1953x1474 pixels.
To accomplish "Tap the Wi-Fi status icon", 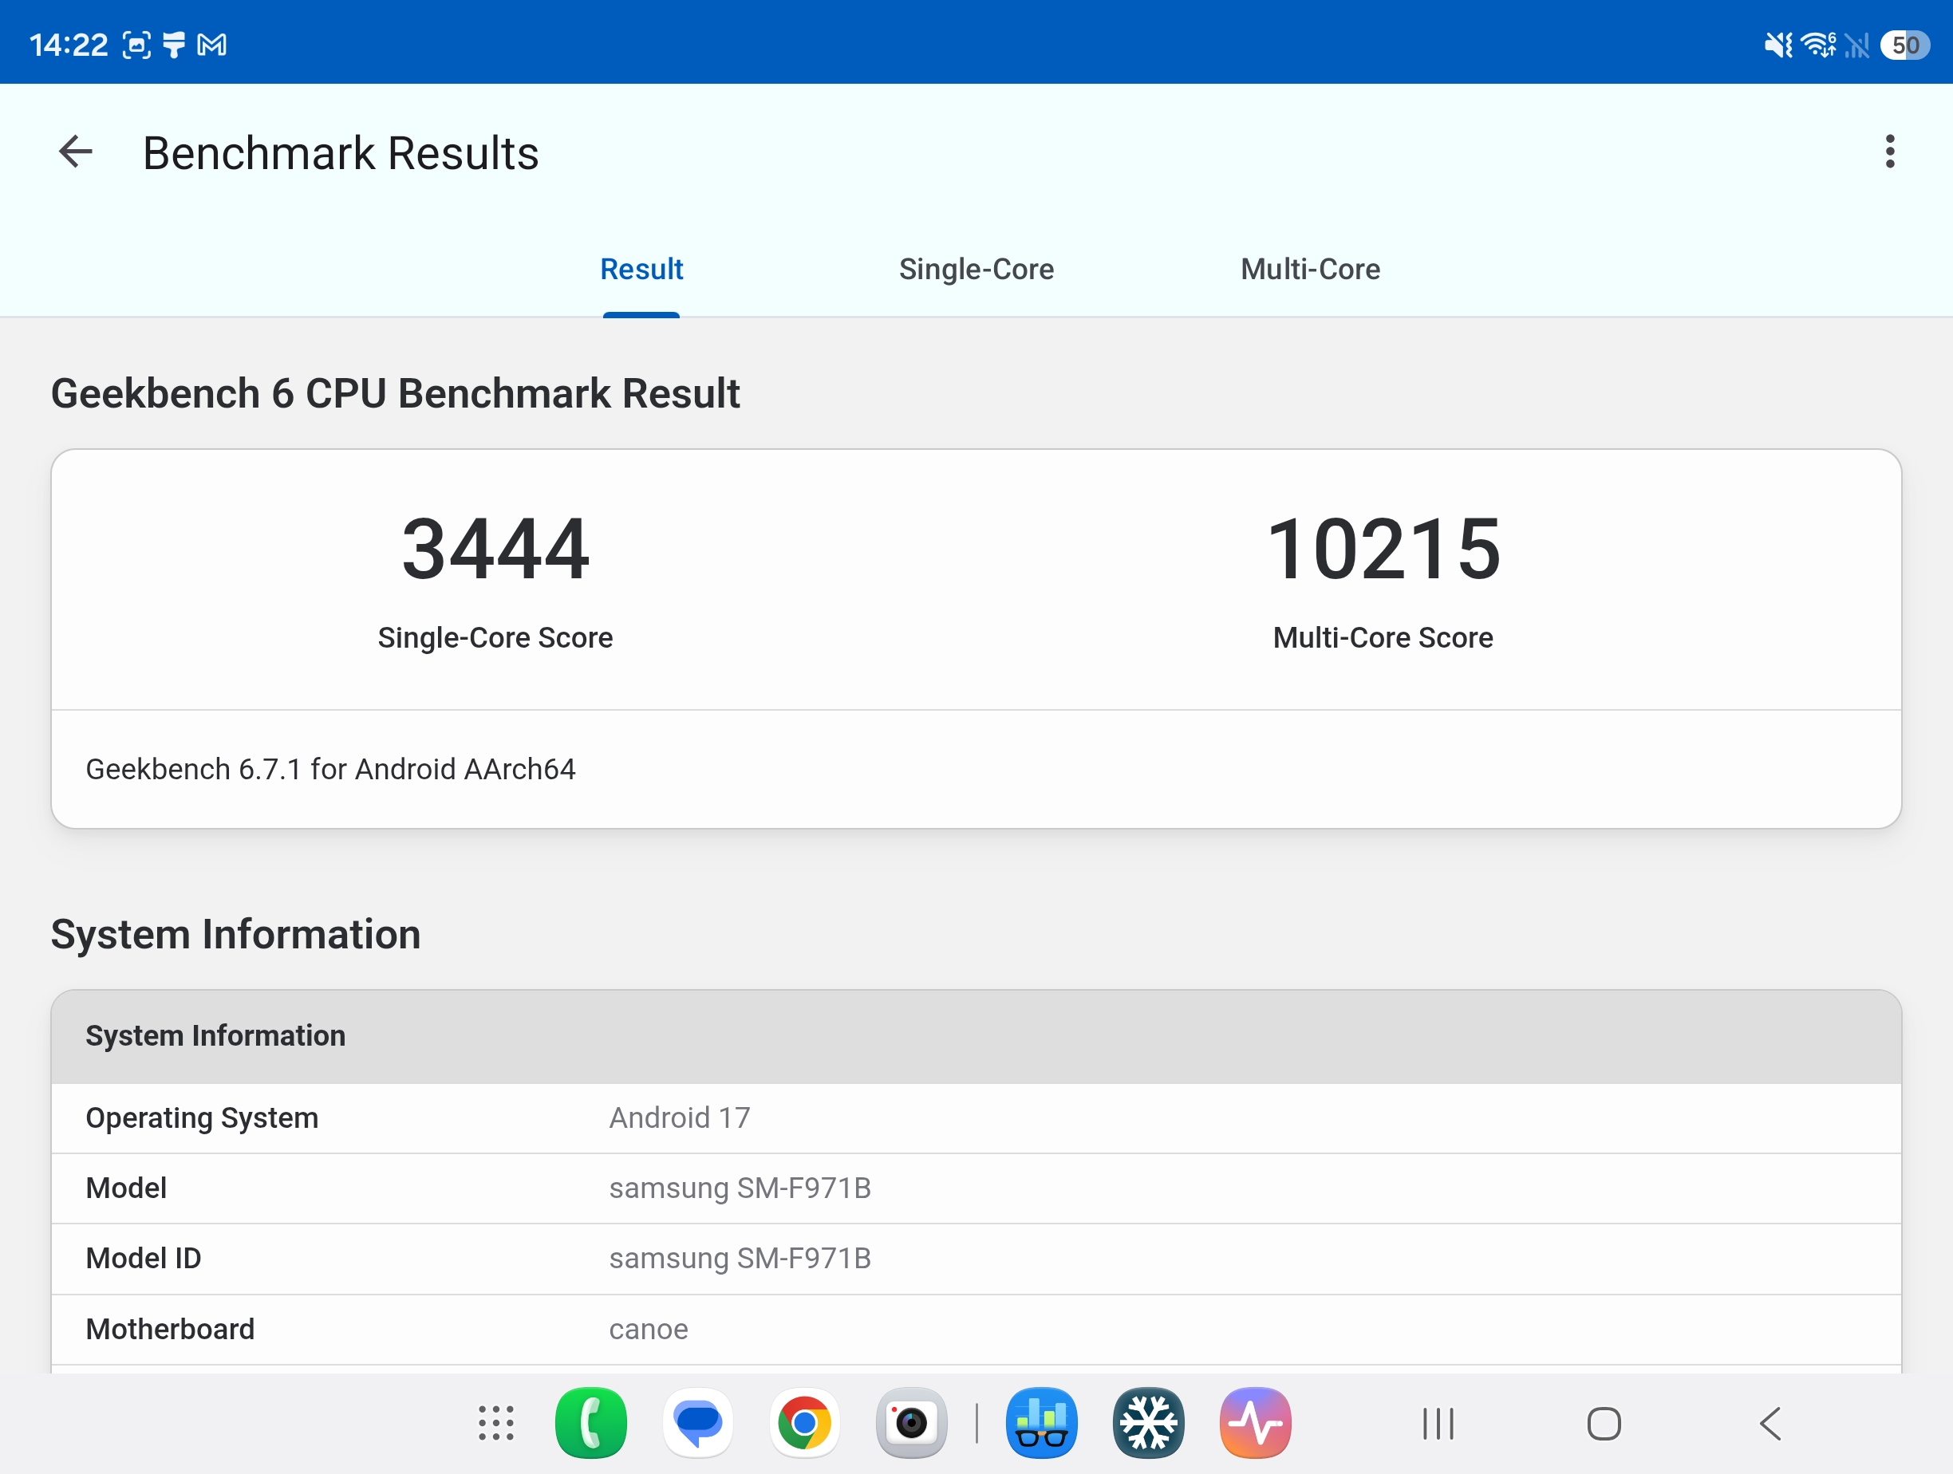I will tap(1819, 44).
